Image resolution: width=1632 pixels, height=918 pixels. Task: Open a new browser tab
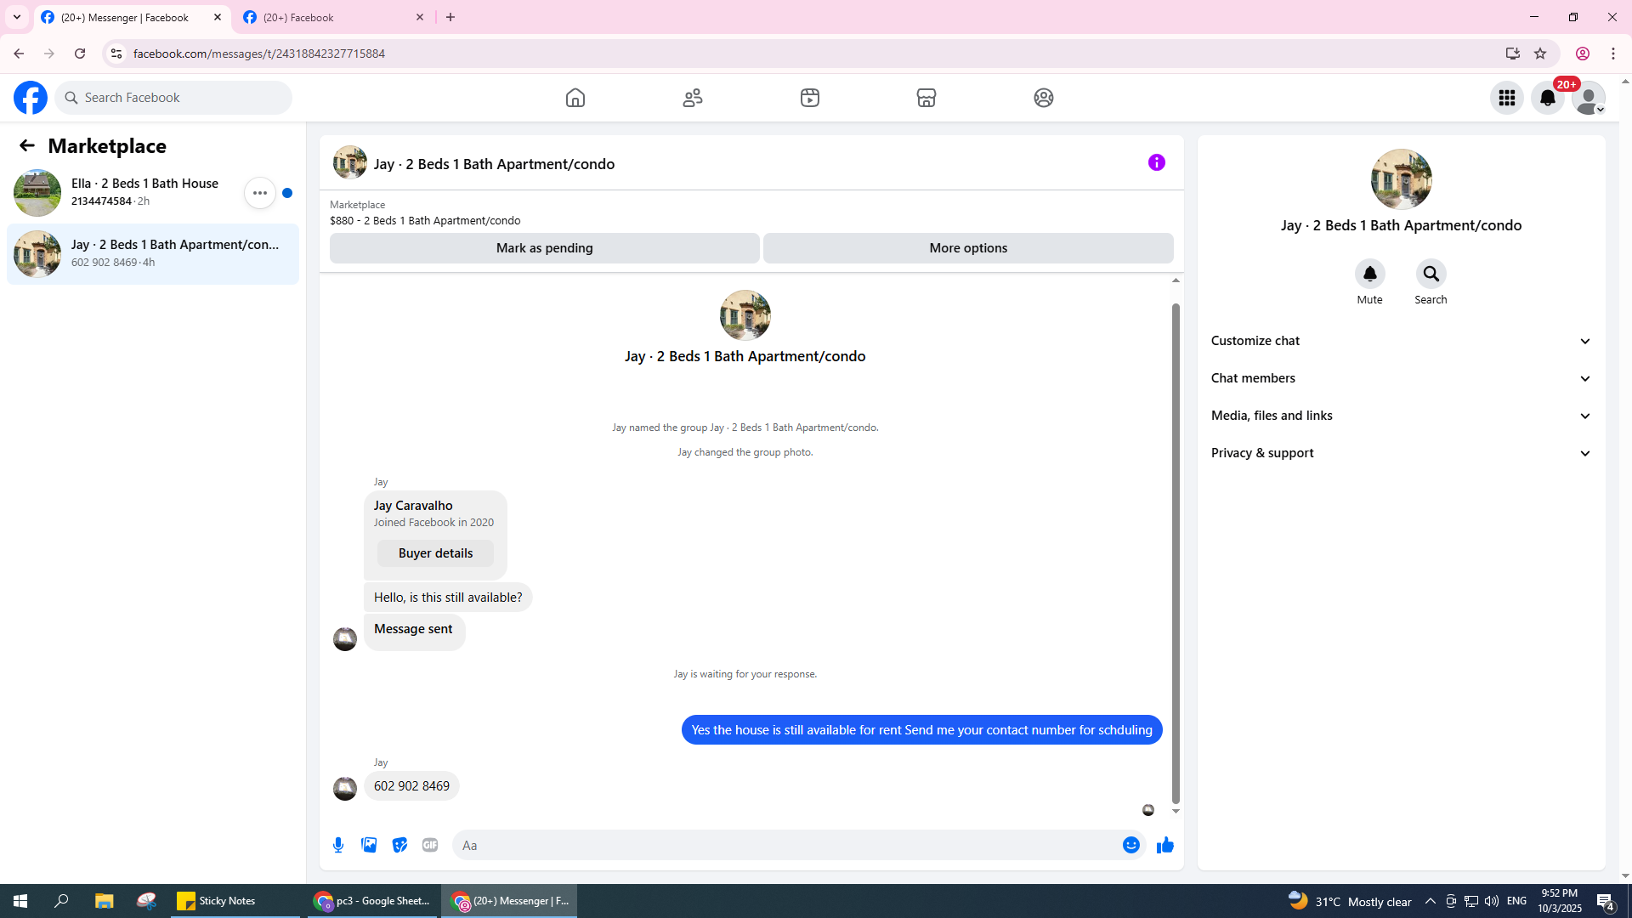point(450,17)
